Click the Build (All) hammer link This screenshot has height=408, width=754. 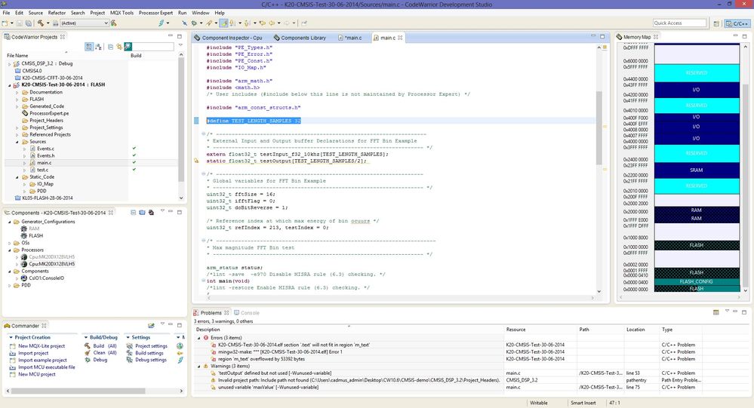coord(100,346)
